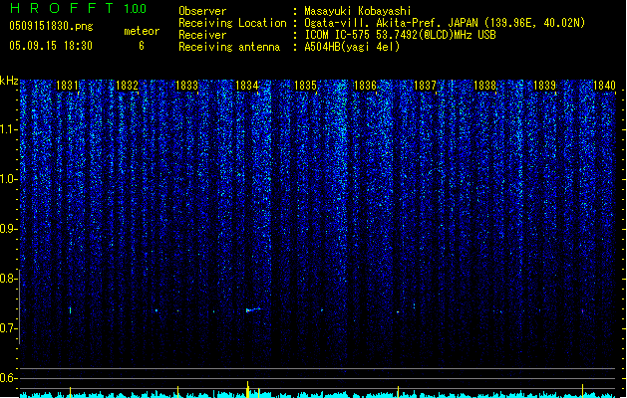This screenshot has width=627, height=398.
Task: Click the 1837 time marker
Action: (425, 86)
